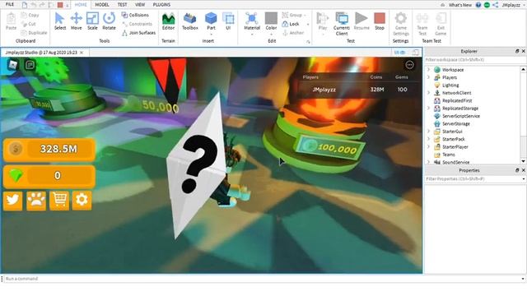This screenshot has height=296, width=527.
Task: Choose the Scale tool
Action: click(x=92, y=21)
